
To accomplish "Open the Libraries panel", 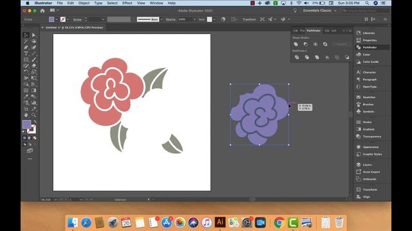I will [369, 33].
